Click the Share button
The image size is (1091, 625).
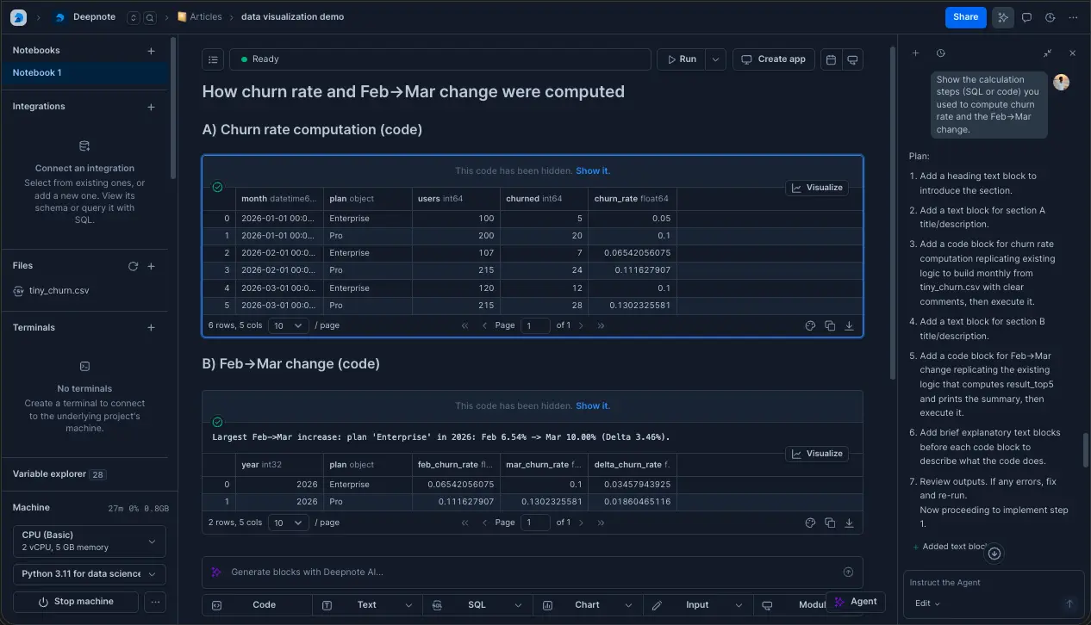[965, 17]
